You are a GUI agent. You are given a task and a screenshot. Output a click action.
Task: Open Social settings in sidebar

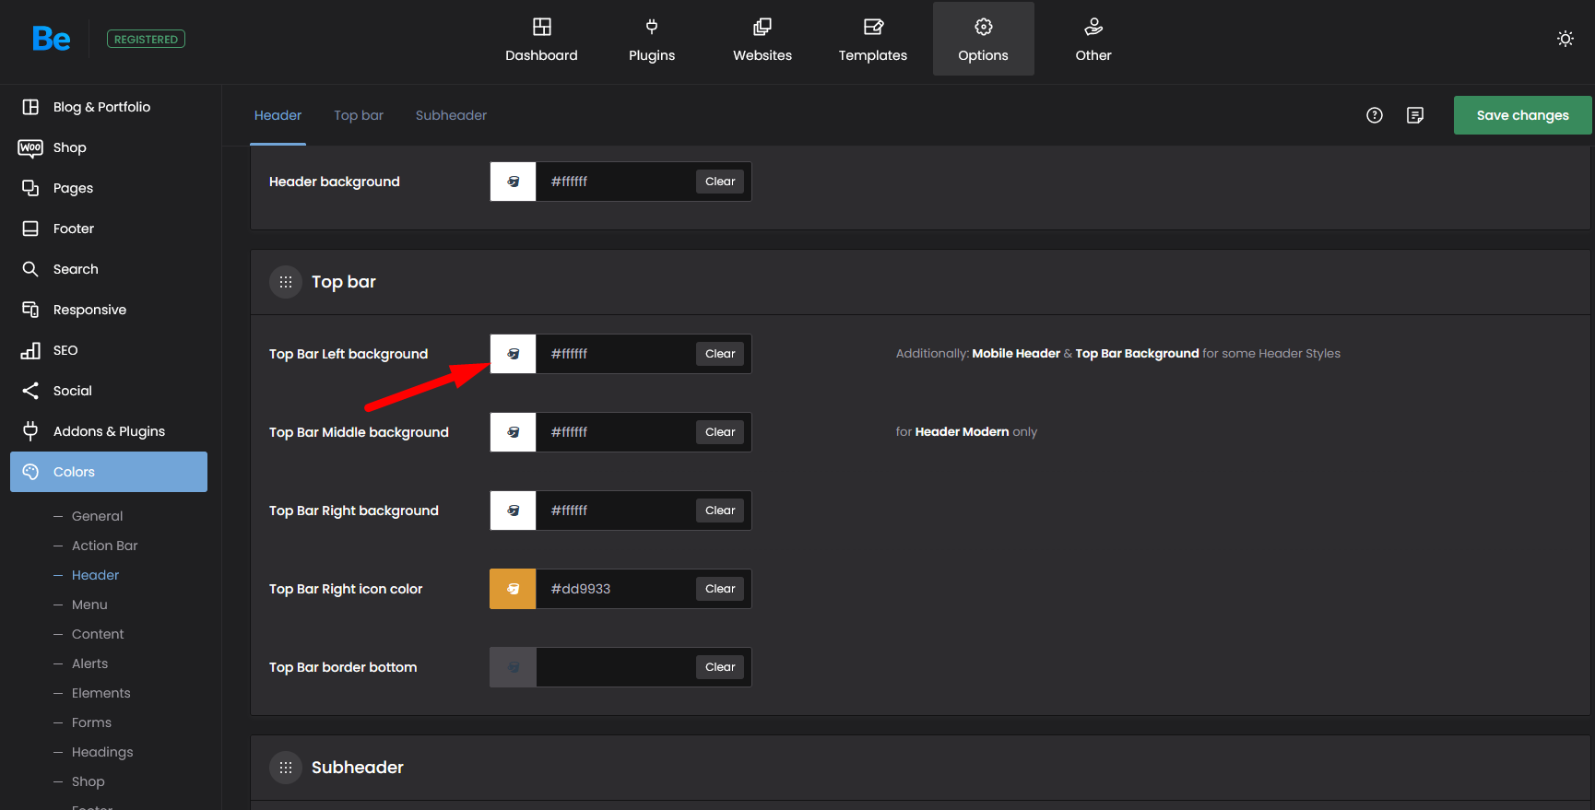point(109,391)
